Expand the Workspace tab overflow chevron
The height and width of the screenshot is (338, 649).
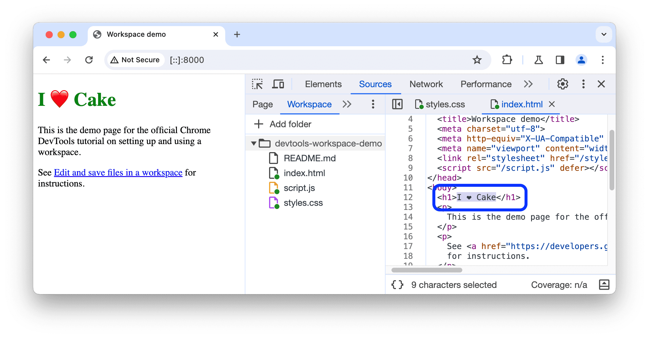coord(347,104)
